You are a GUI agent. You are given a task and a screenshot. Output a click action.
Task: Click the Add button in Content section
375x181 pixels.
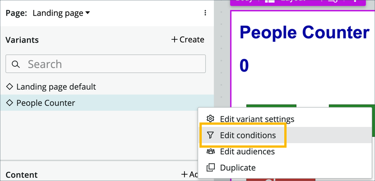pyautogui.click(x=190, y=174)
